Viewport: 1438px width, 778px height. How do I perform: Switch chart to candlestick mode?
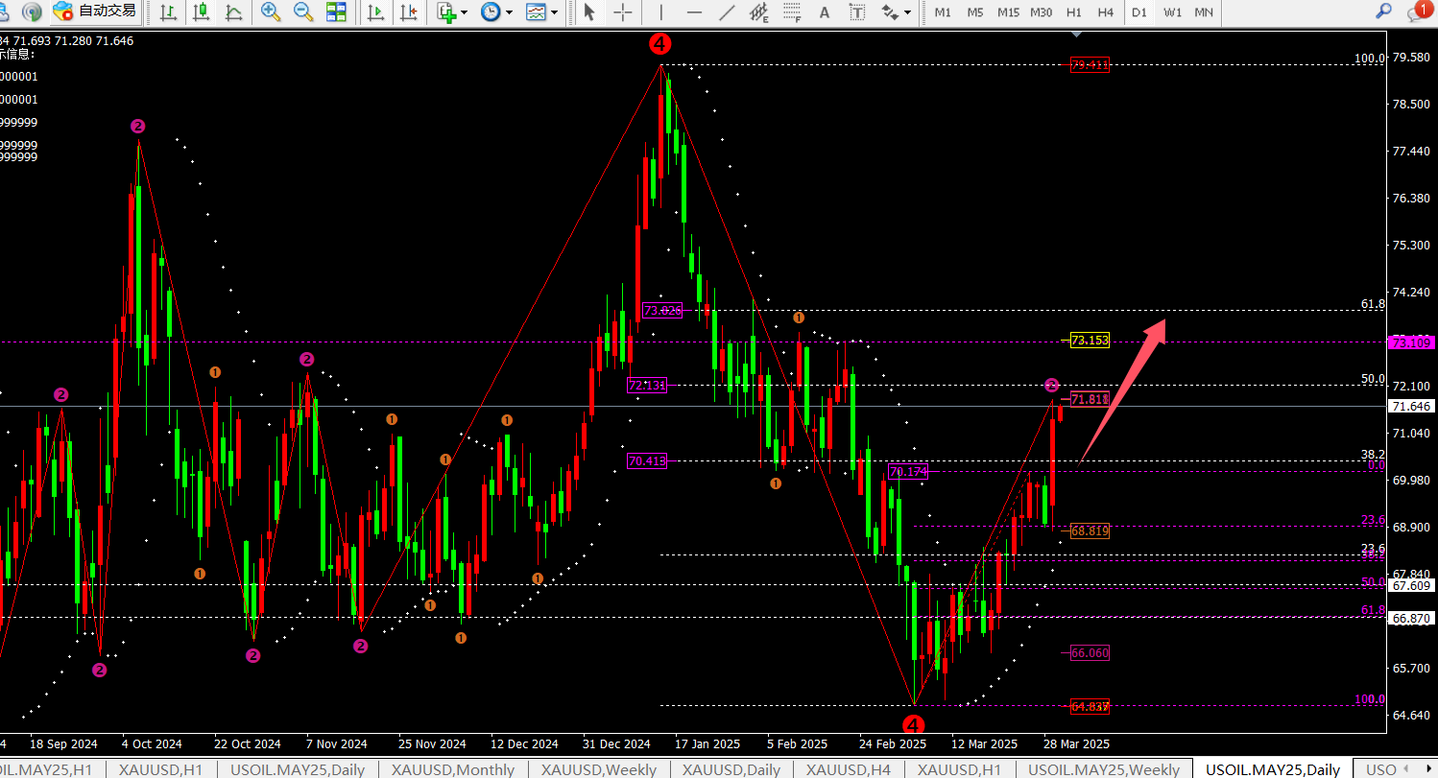(x=201, y=12)
